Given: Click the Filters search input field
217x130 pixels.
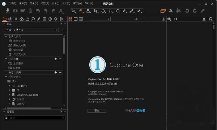Looking at the screenshot, I should tap(34, 118).
